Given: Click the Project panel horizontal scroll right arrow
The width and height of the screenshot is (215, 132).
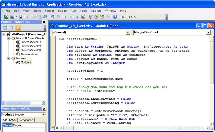Looking at the screenshot, I should 44,102.
